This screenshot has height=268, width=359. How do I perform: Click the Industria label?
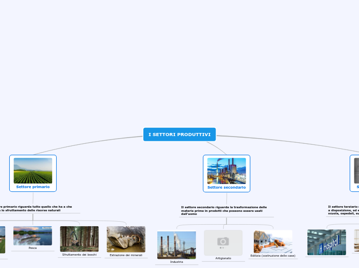click(x=176, y=262)
